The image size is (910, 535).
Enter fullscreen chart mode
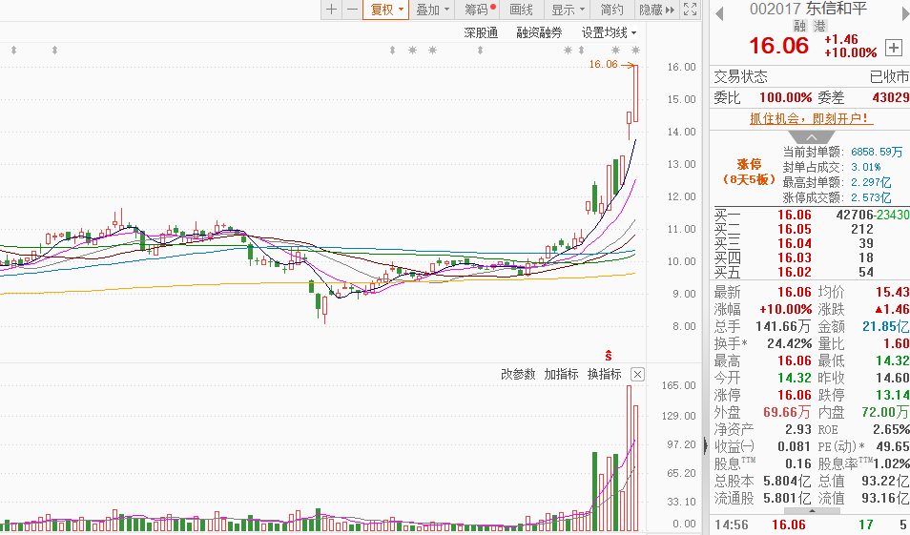tap(690, 10)
